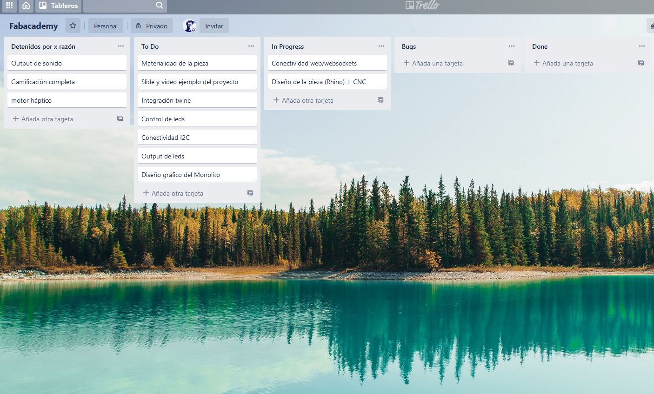Open the Done list menu
Screen dimensions: 654x394
tap(642, 46)
